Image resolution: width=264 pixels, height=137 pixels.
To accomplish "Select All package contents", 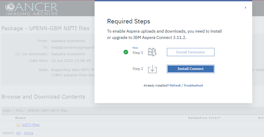I will (18, 133).
